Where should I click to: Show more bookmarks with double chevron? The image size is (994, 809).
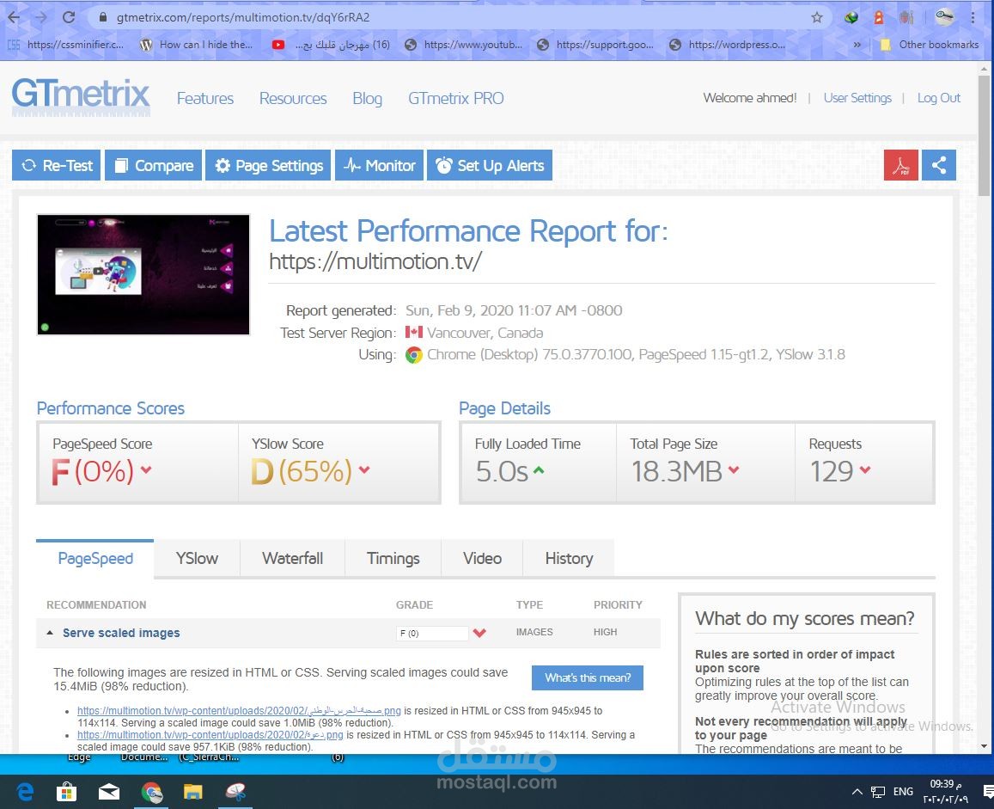[x=857, y=45]
